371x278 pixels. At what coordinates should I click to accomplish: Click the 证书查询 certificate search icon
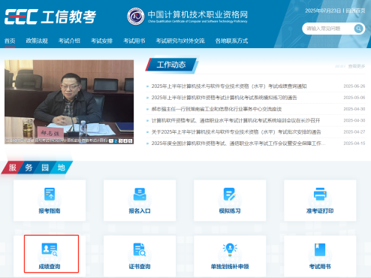click(x=140, y=249)
